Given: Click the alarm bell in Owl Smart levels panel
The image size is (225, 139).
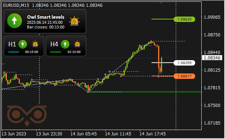Looking at the screenshot, I should (x=74, y=21).
